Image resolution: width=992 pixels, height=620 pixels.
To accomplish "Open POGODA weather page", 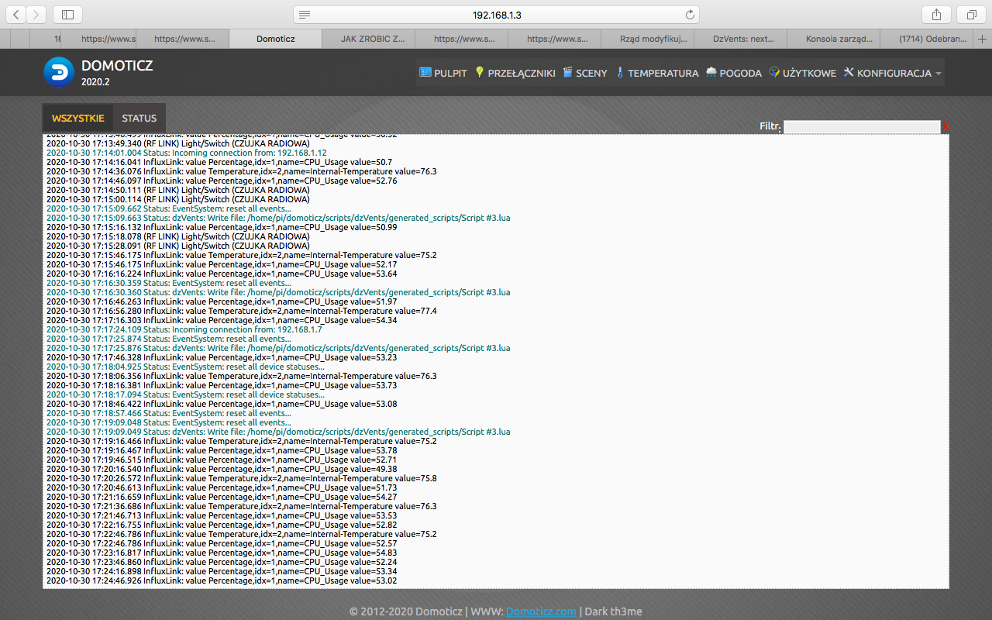I will (734, 73).
